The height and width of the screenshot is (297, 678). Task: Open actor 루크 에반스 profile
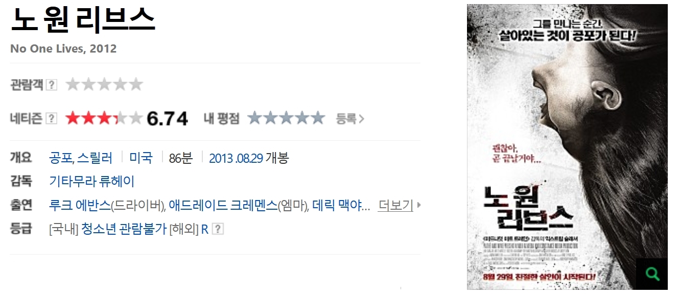pos(80,205)
